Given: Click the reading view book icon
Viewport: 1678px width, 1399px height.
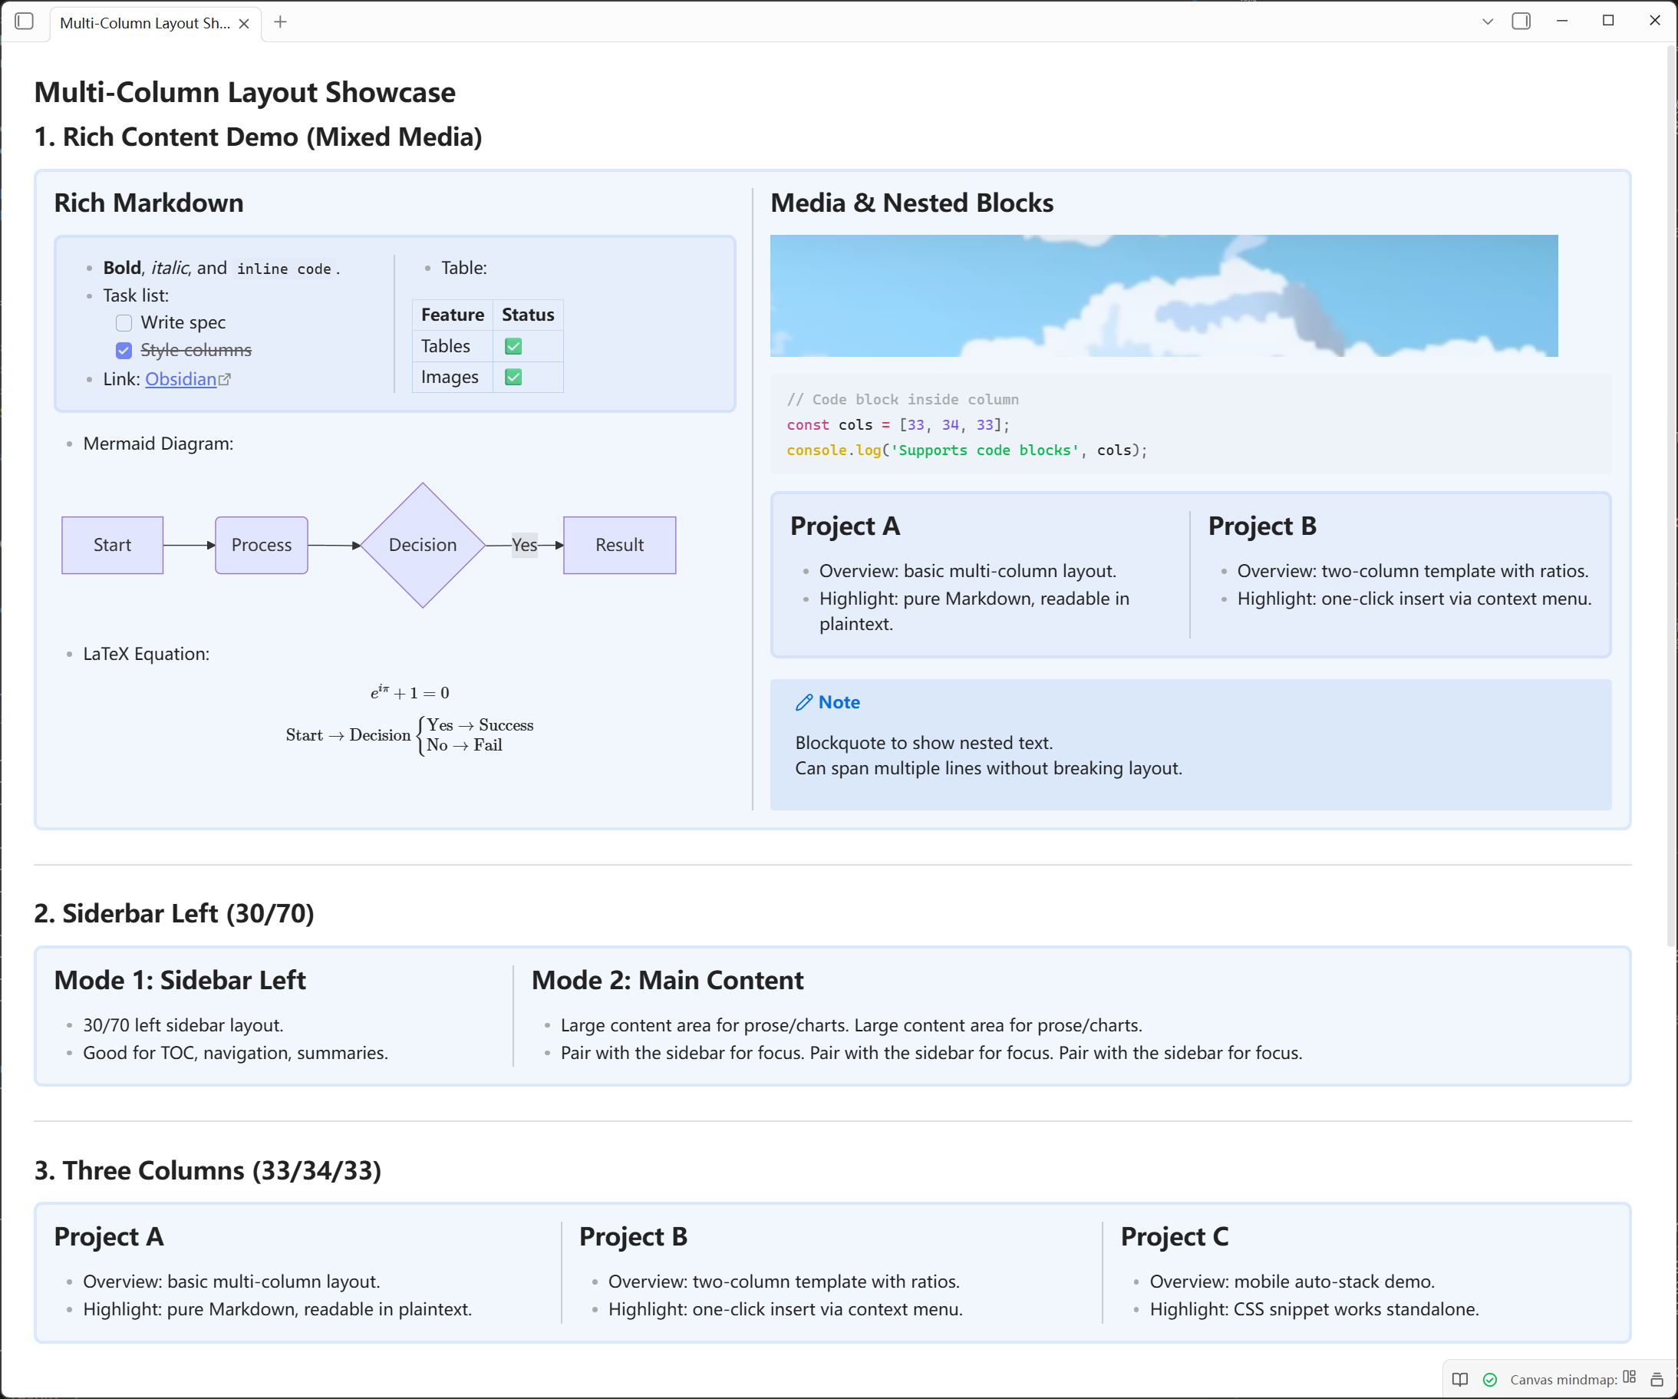Looking at the screenshot, I should 1460,1379.
